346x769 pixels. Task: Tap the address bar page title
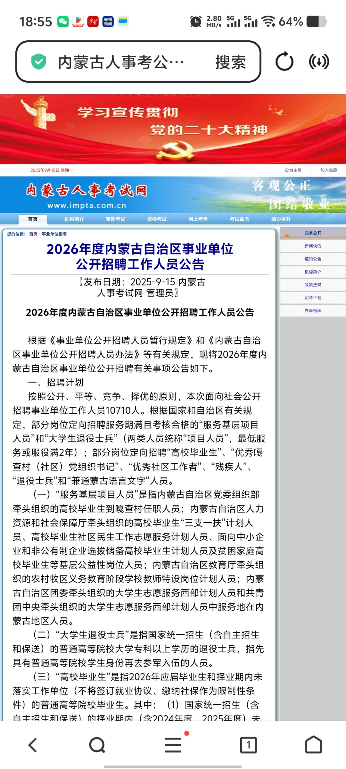click(x=121, y=62)
